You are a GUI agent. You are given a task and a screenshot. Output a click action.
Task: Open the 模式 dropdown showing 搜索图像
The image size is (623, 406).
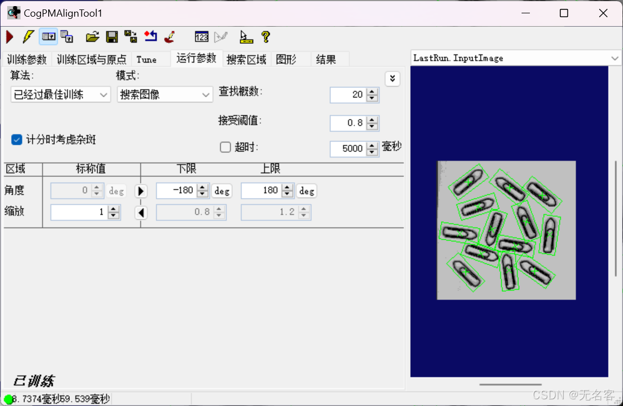165,95
